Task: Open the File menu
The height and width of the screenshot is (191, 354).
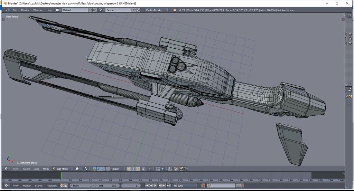Action: coord(15,10)
